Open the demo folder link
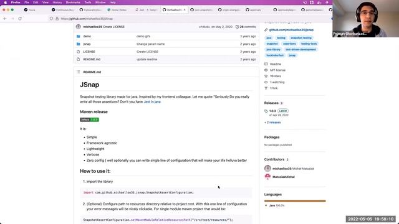This screenshot has width=399, height=224. [87, 36]
